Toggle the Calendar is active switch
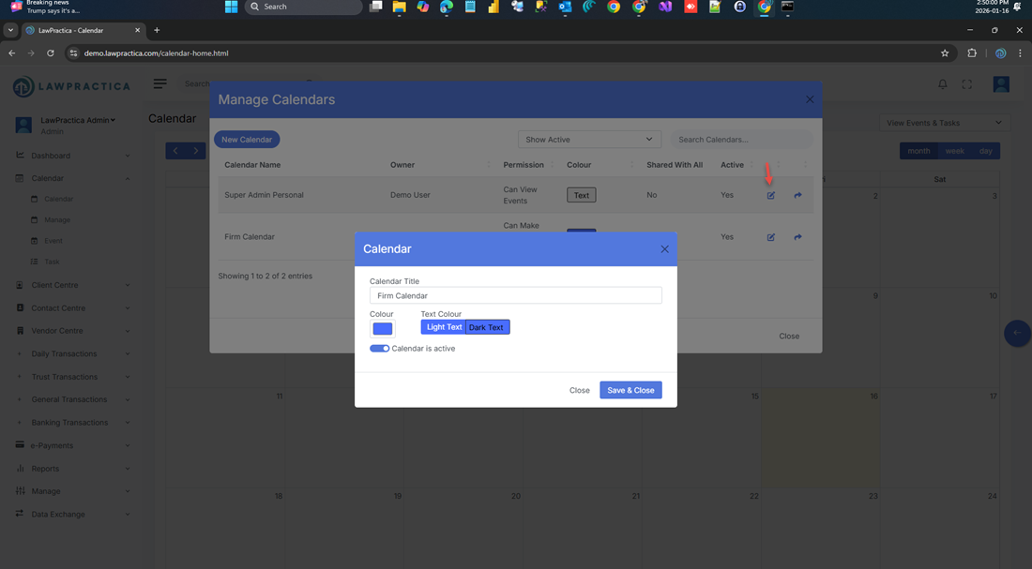The width and height of the screenshot is (1032, 569). point(379,349)
